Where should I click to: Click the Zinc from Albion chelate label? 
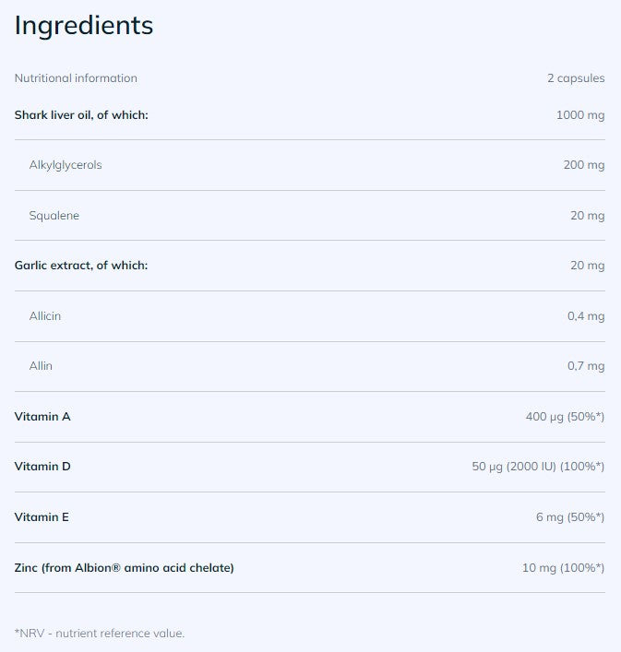pyautogui.click(x=125, y=567)
